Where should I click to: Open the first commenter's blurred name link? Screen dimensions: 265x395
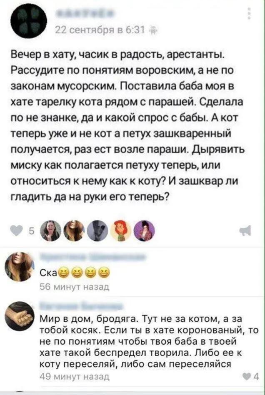point(93,258)
